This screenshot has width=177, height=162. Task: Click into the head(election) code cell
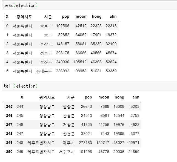tap(89, 5)
